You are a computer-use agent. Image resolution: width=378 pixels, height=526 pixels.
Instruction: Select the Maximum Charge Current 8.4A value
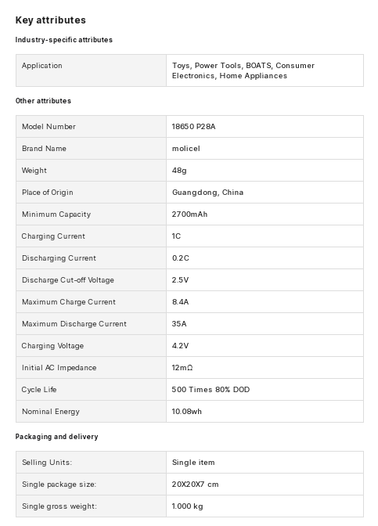[x=180, y=302]
